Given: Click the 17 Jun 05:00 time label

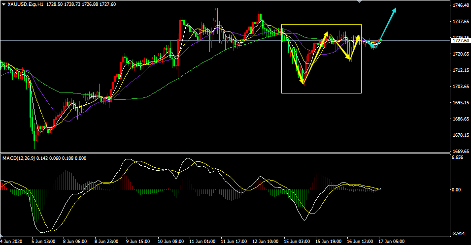Looking at the screenshot, I should pyautogui.click(x=392, y=242).
